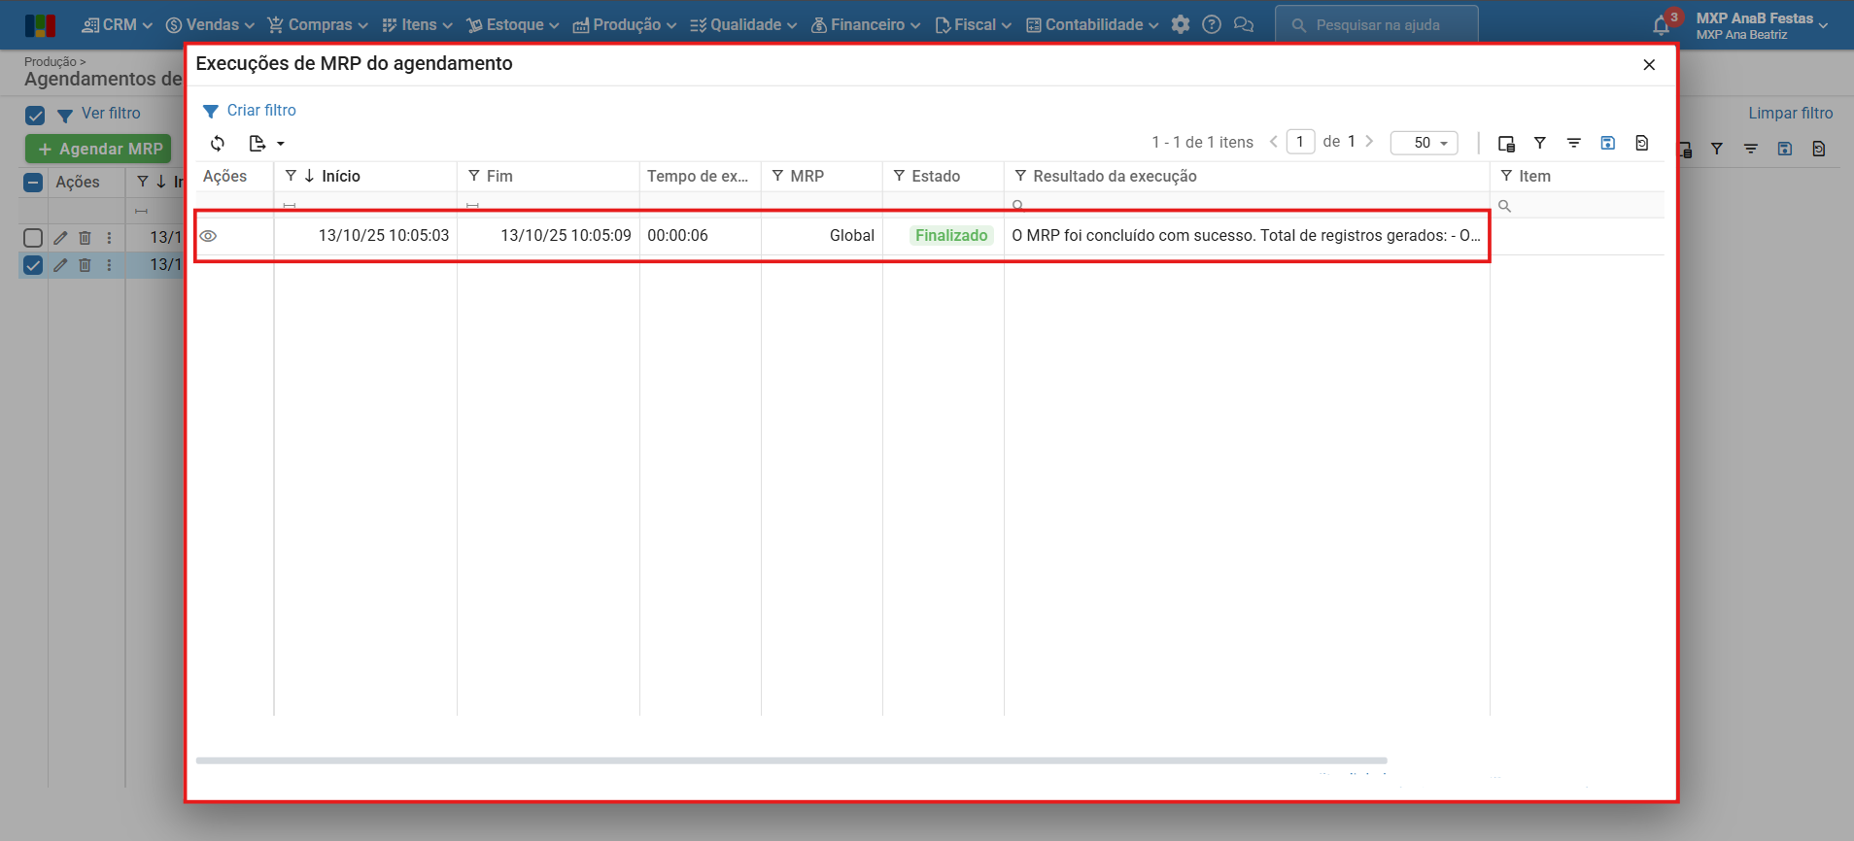1854x841 pixels.
Task: Filter the Estado column
Action: click(x=900, y=176)
